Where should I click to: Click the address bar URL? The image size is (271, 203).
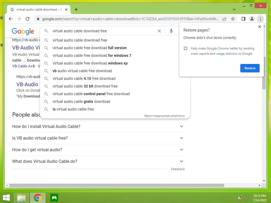[x=130, y=19]
